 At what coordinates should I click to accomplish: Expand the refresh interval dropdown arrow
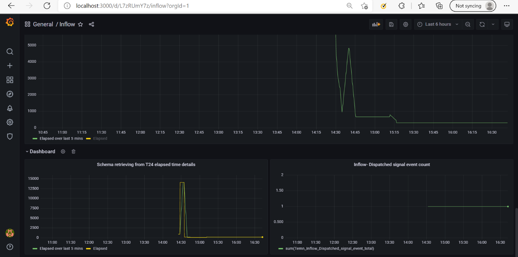pos(493,24)
